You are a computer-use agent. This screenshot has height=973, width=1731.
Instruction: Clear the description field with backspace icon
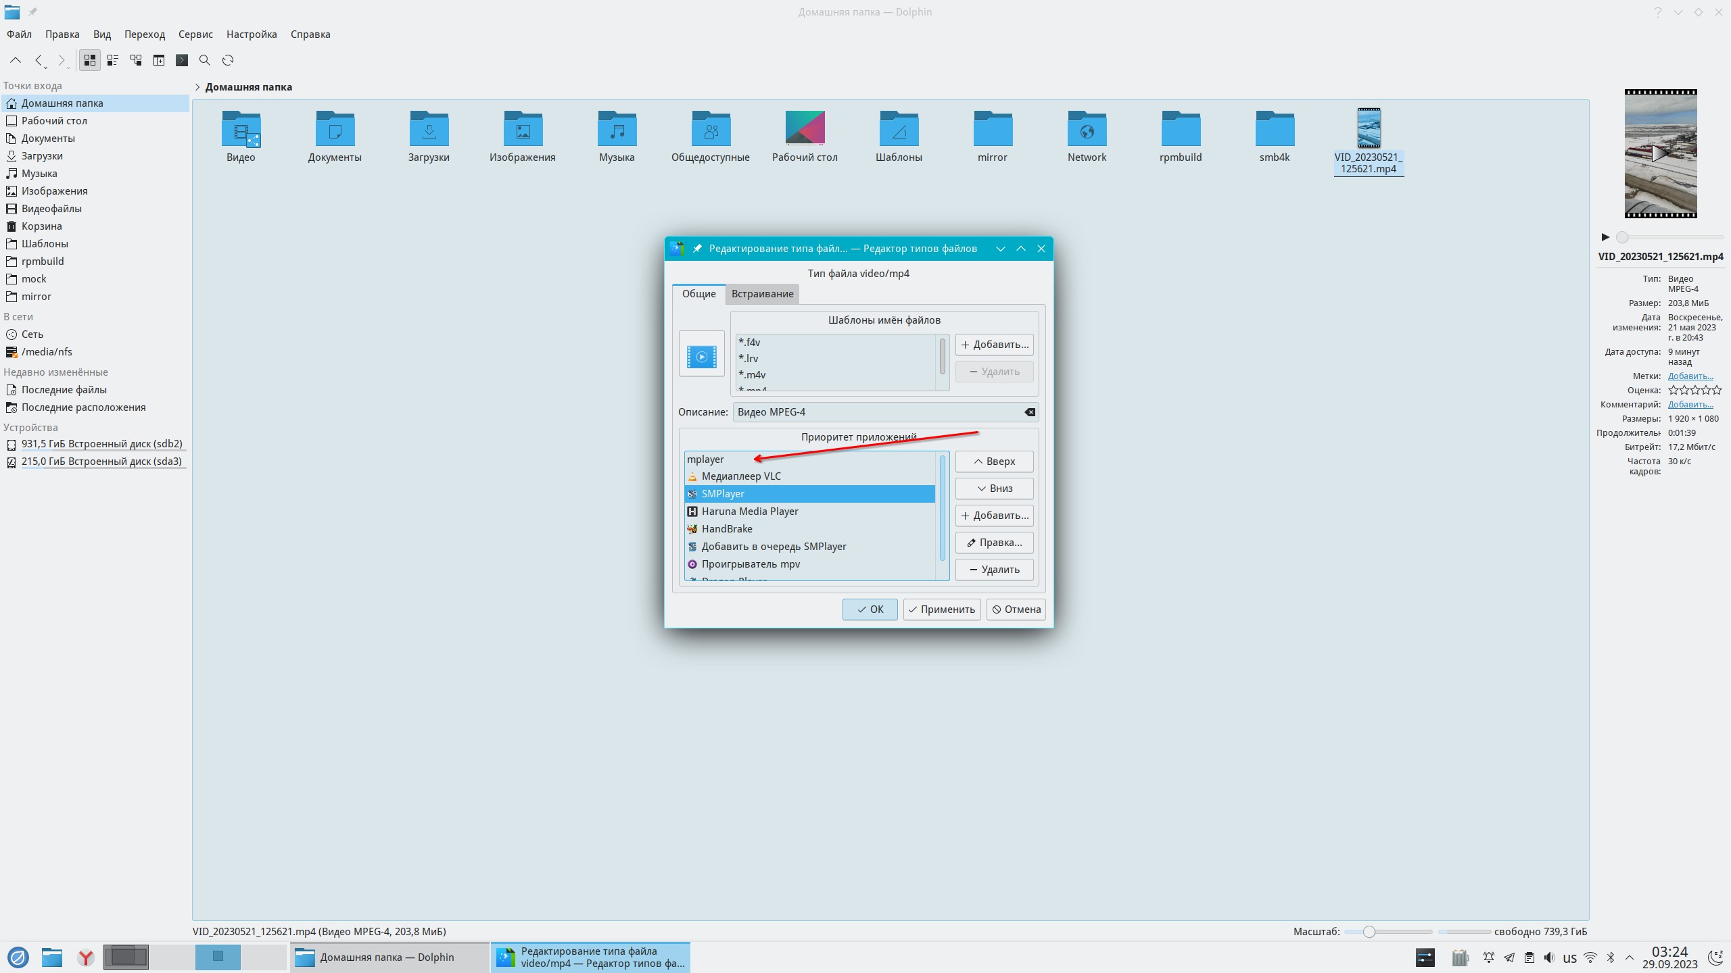pyautogui.click(x=1029, y=412)
